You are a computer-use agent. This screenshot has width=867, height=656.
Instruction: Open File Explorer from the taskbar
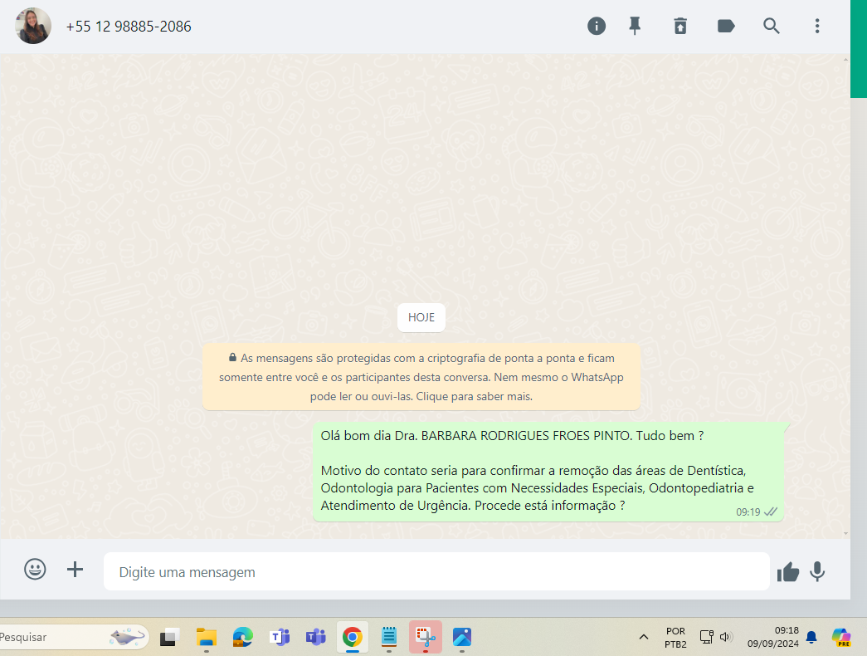(x=207, y=637)
